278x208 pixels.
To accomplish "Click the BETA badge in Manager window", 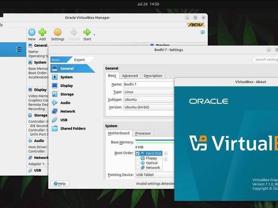I will (196, 25).
